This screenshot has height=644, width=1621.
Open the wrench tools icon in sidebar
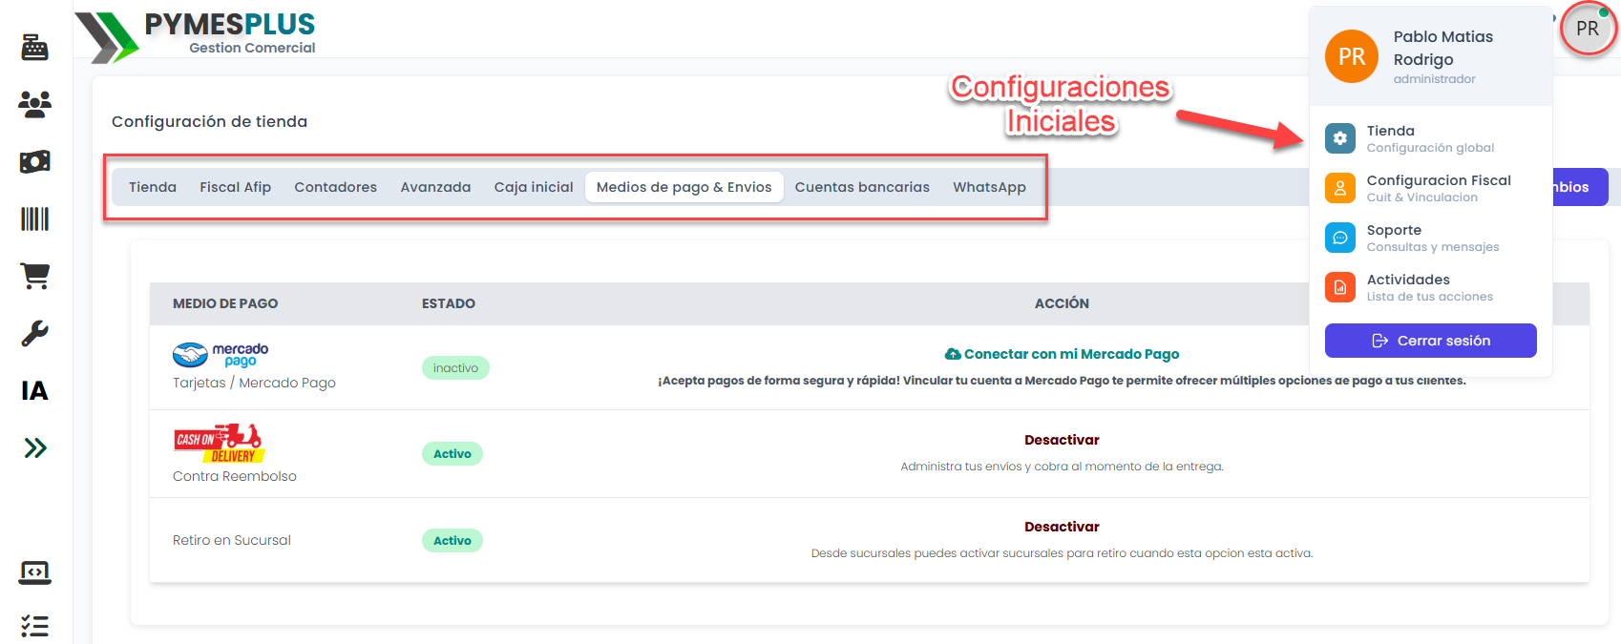click(34, 333)
